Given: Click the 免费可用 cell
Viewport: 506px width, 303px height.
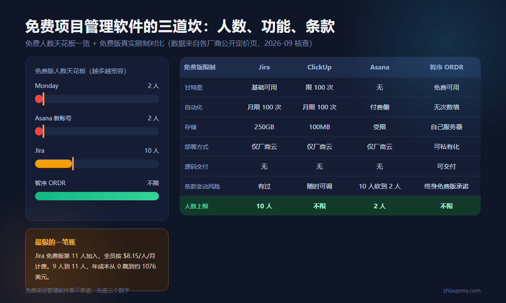Looking at the screenshot, I should click(447, 88).
